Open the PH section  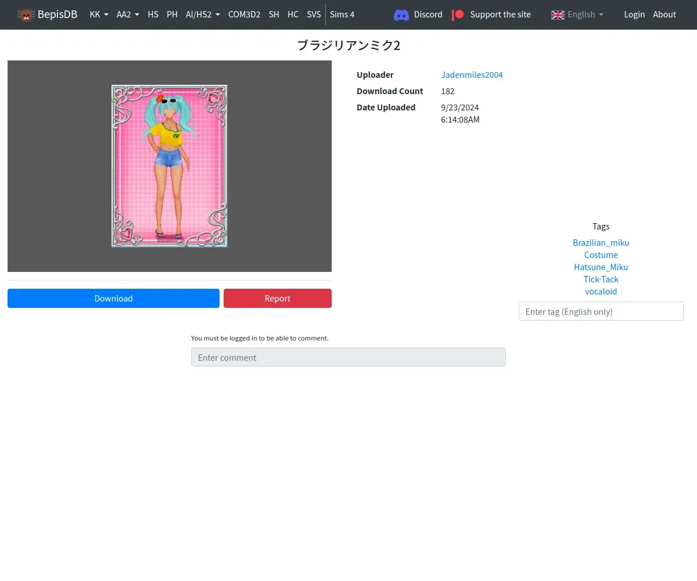[172, 15]
